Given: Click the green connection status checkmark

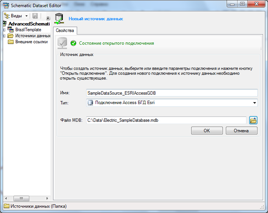Looking at the screenshot, I should [73, 43].
